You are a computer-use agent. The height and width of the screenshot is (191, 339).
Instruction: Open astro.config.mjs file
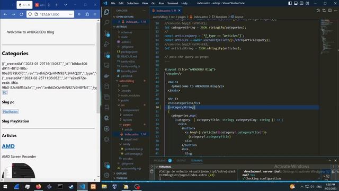[131, 168]
